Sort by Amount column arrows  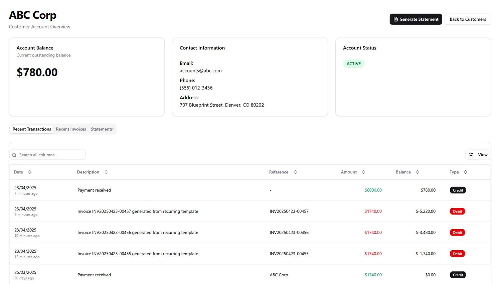363,172
